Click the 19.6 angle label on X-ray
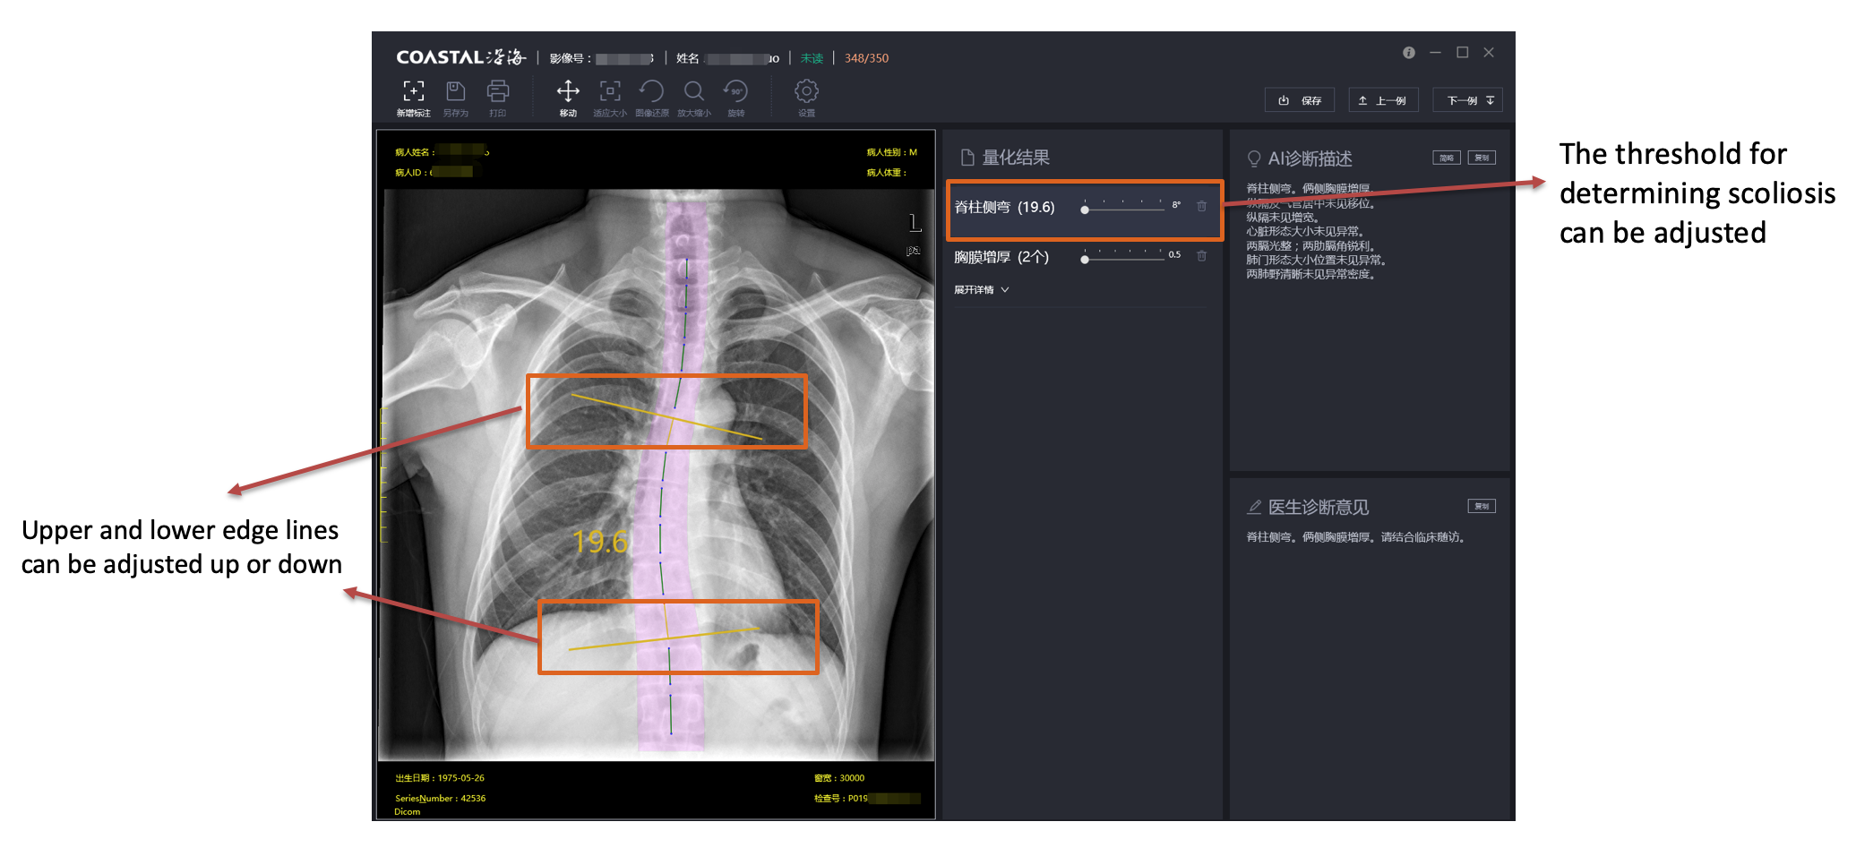This screenshot has height=856, width=1856. [600, 542]
